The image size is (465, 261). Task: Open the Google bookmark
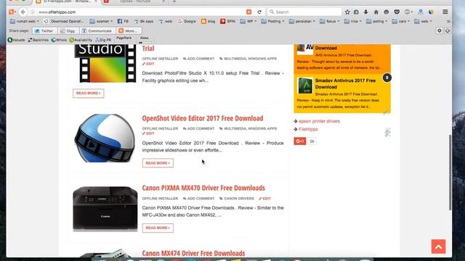pos(187,21)
